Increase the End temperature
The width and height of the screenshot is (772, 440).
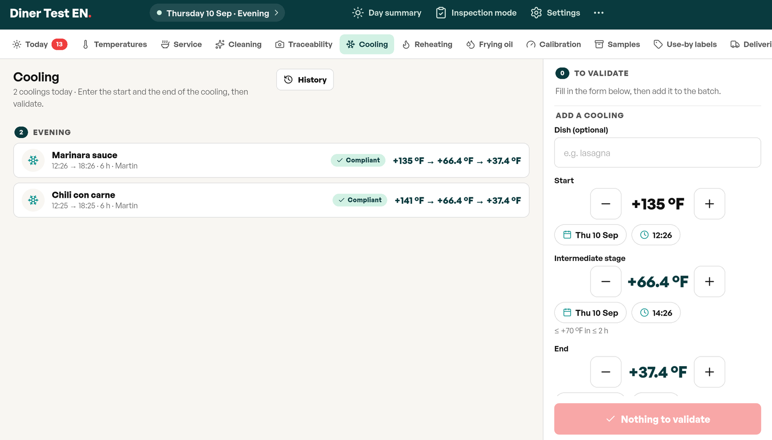click(x=709, y=371)
